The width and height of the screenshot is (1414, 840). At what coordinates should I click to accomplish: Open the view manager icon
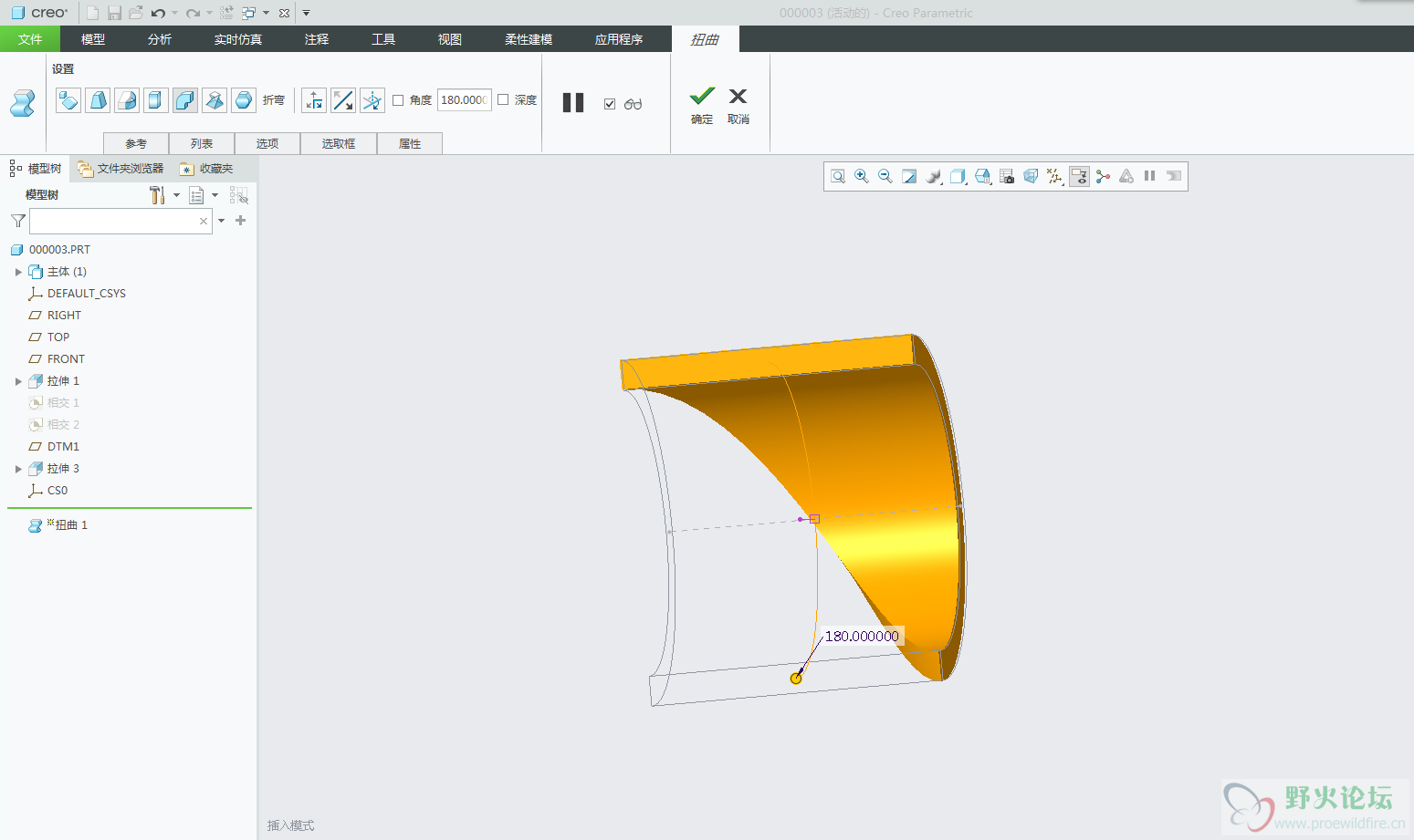pos(983,176)
